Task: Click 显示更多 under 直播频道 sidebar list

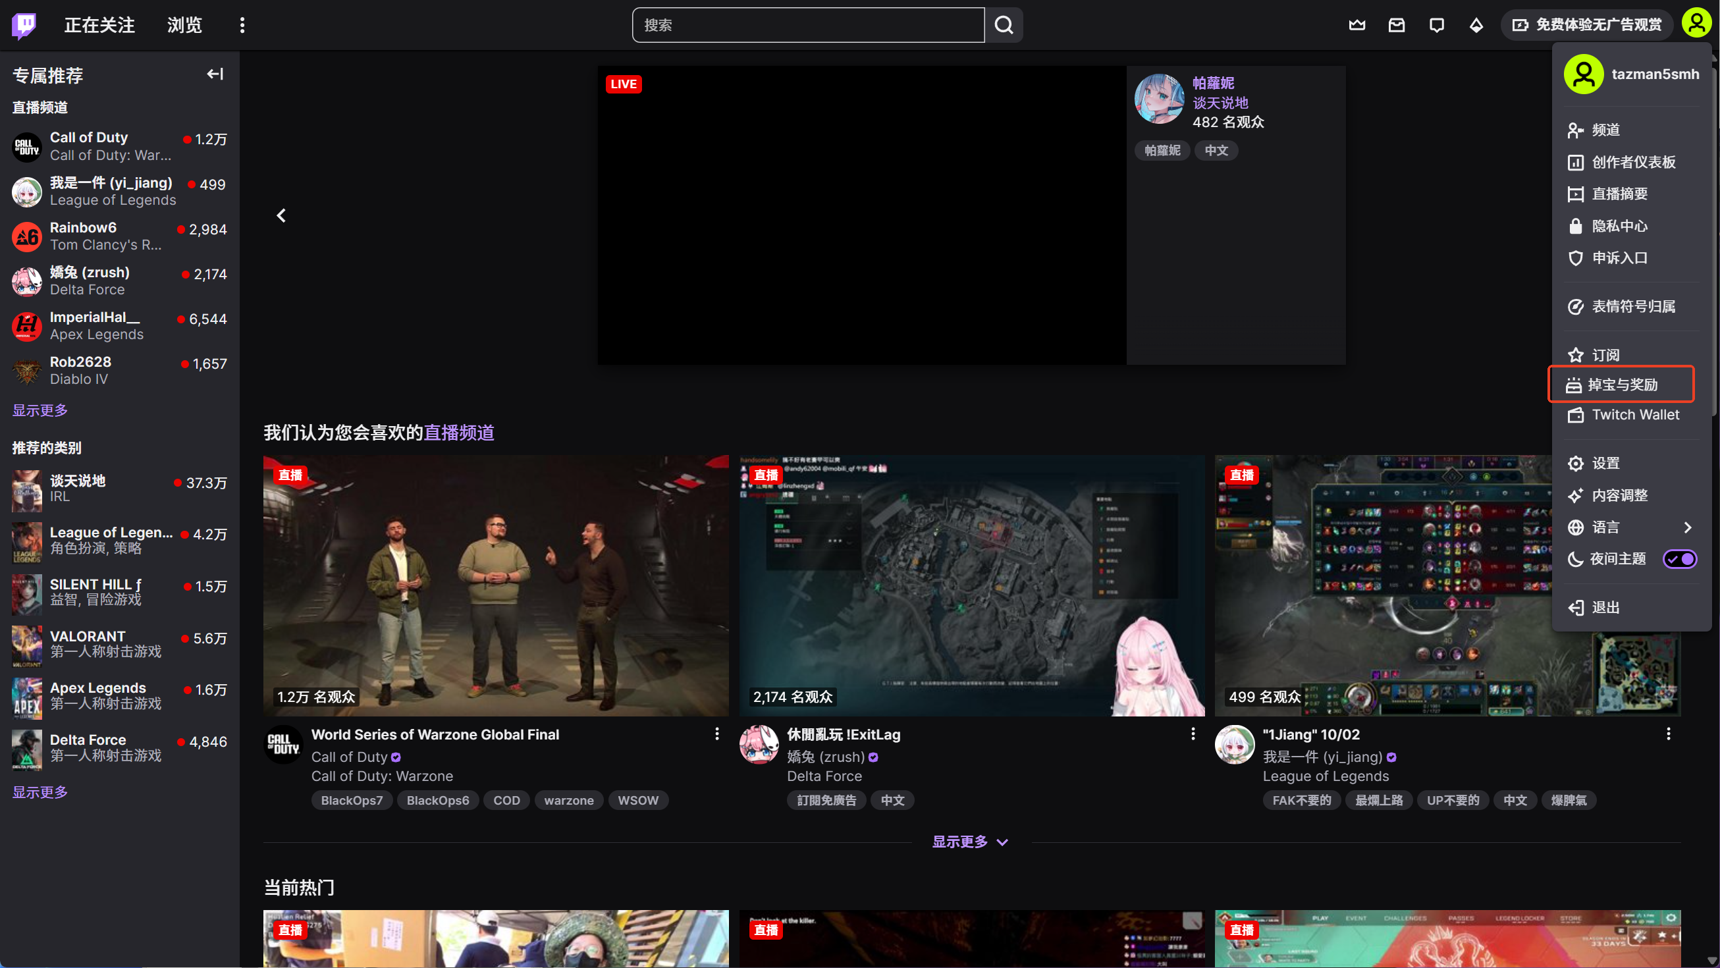Action: click(40, 410)
